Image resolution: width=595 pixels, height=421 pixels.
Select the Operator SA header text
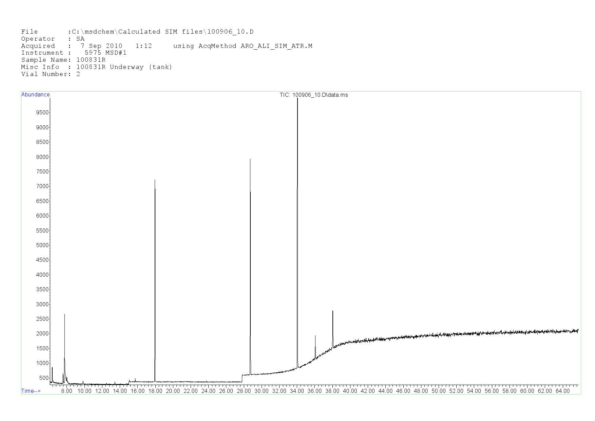(53, 39)
